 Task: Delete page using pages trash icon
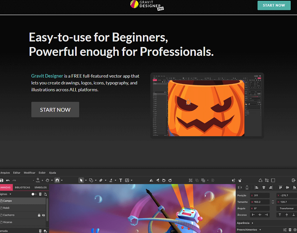[x=40, y=194]
